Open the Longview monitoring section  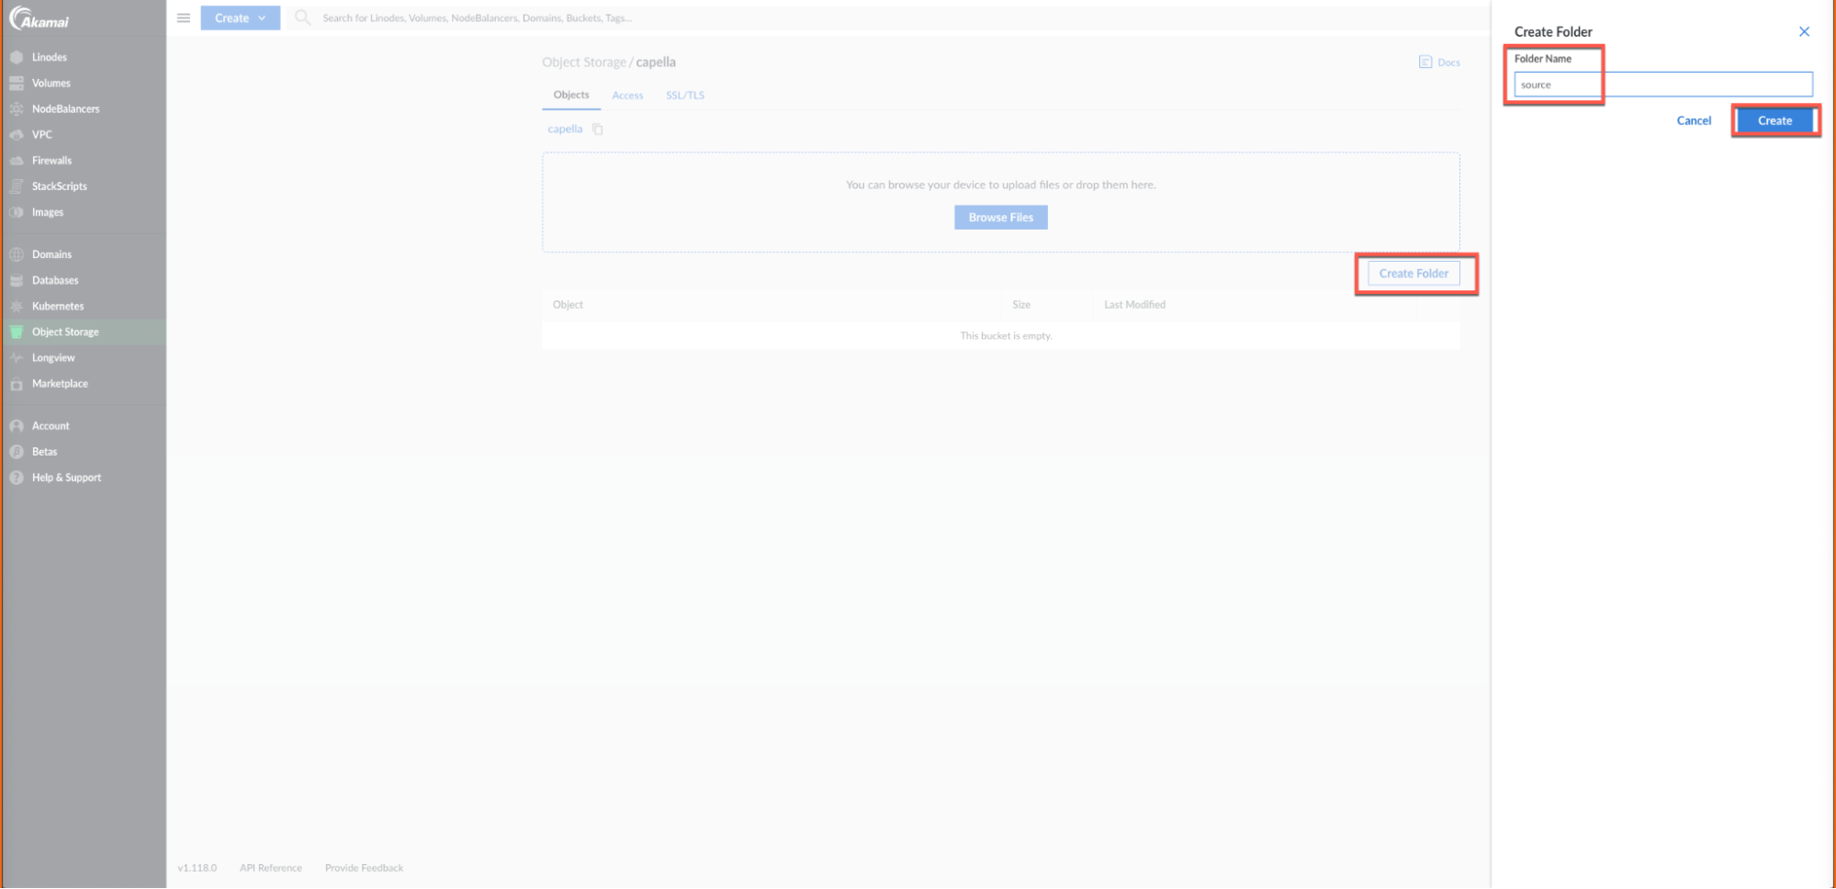pyautogui.click(x=53, y=357)
